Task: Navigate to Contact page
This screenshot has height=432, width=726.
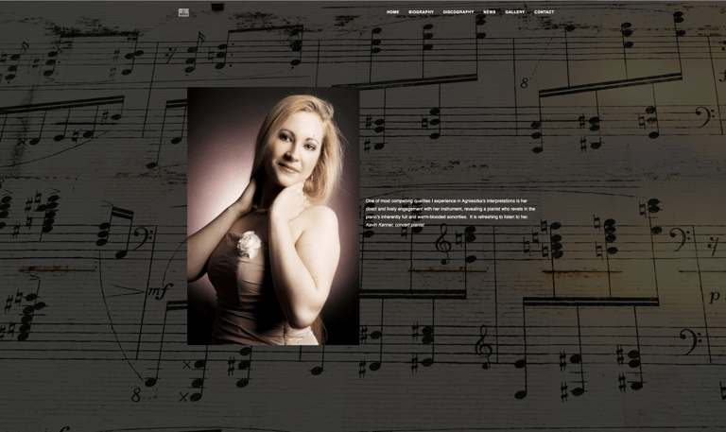Action: pos(544,12)
